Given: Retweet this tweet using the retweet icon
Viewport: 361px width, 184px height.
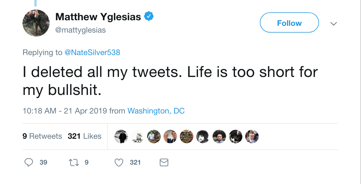Looking at the screenshot, I should pos(74,162).
